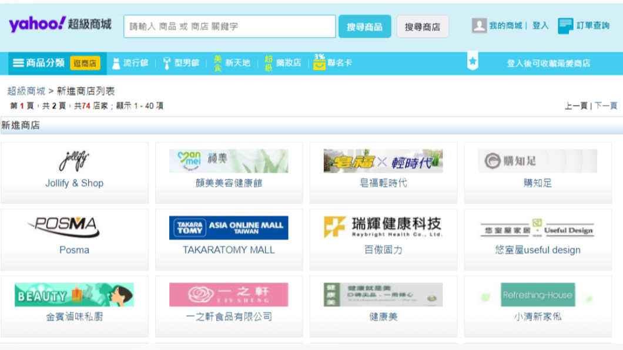Click the Refreshing-House green banner
The height and width of the screenshot is (350, 623).
click(538, 294)
